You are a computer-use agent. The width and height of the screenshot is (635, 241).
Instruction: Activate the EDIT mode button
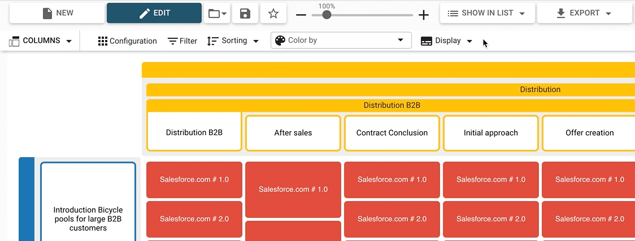click(x=154, y=13)
